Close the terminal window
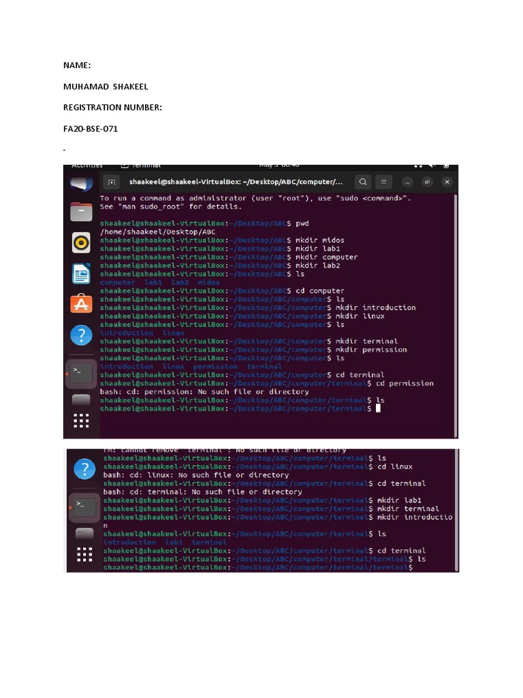This screenshot has width=523, height=698. pos(447,181)
